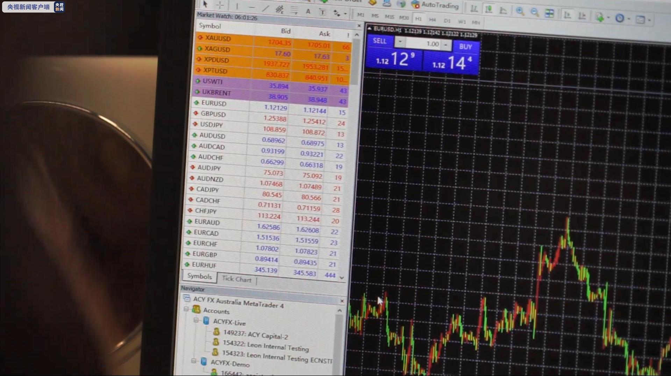Decrease volume with left stepper arrow

400,42
